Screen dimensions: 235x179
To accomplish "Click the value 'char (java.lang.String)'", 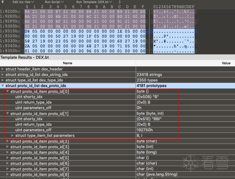I will tap(157, 174).
